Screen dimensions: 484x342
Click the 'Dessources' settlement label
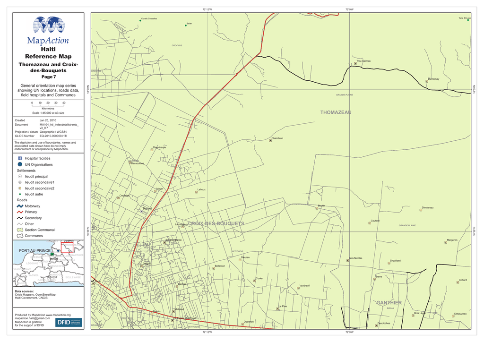(x=138, y=163)
